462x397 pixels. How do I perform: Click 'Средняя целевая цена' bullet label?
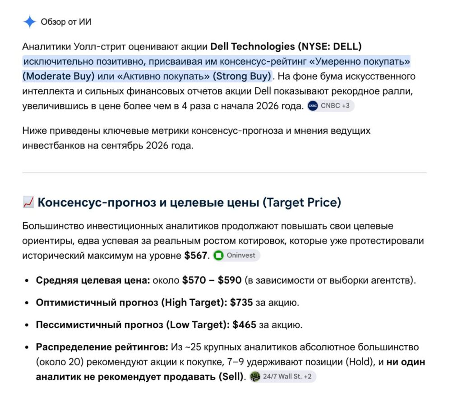[93, 280]
